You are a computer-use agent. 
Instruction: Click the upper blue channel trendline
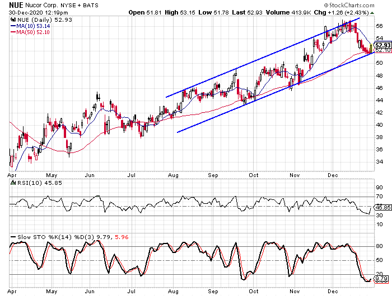263,58
